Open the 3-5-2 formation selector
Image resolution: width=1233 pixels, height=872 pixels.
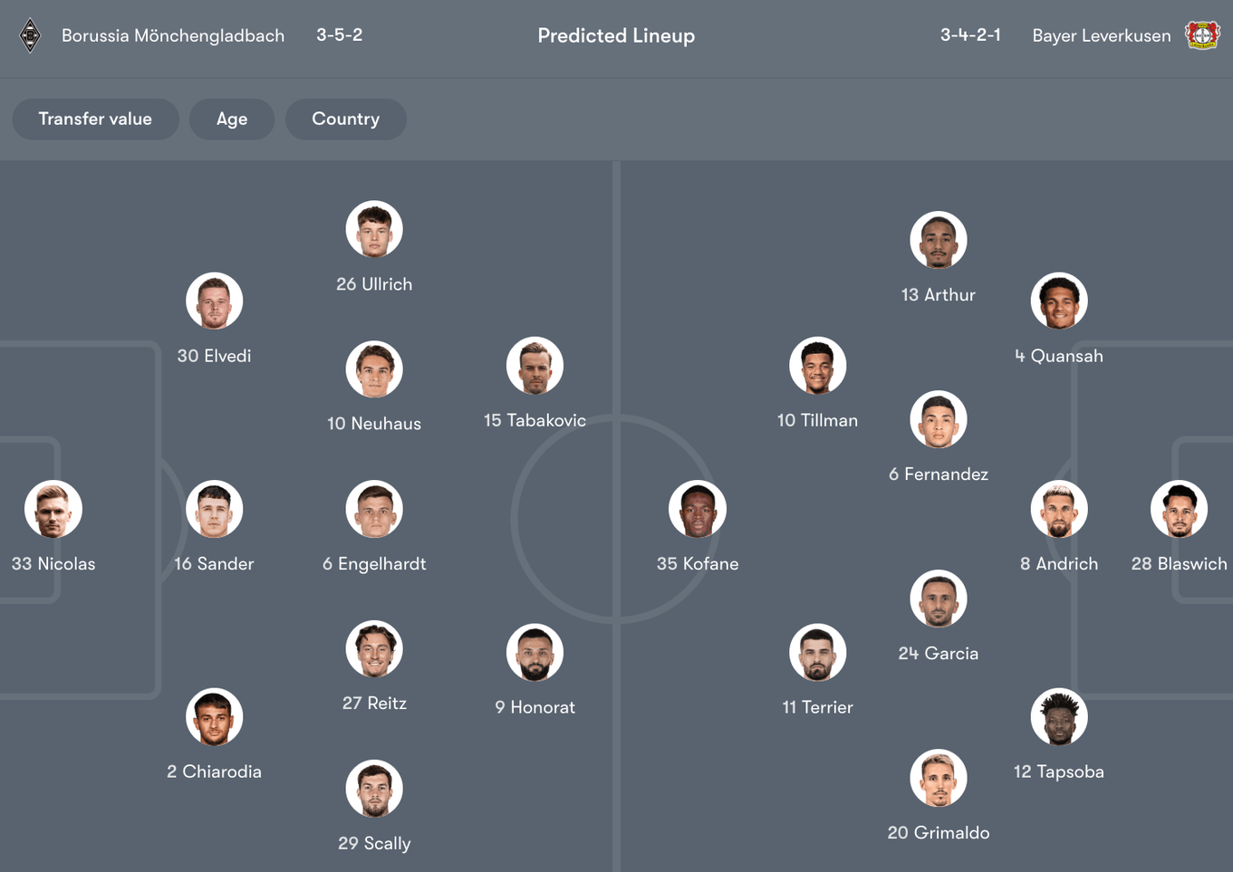[340, 35]
